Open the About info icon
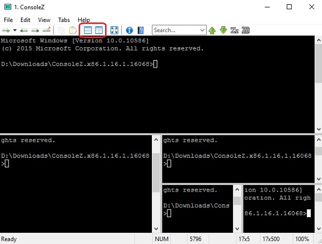 pos(129,30)
